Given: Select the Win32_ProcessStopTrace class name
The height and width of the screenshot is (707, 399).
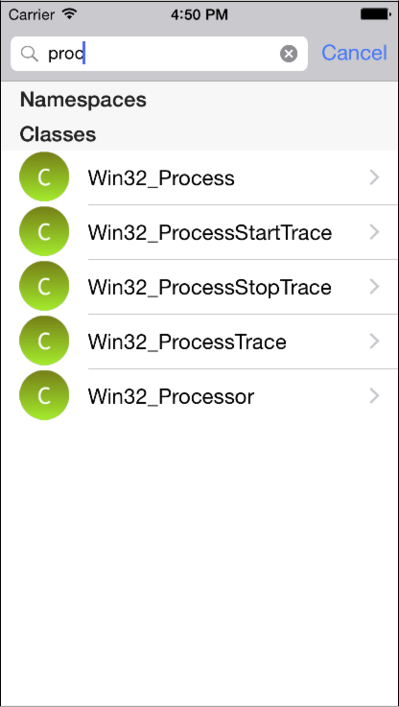Looking at the screenshot, I should pos(210,288).
